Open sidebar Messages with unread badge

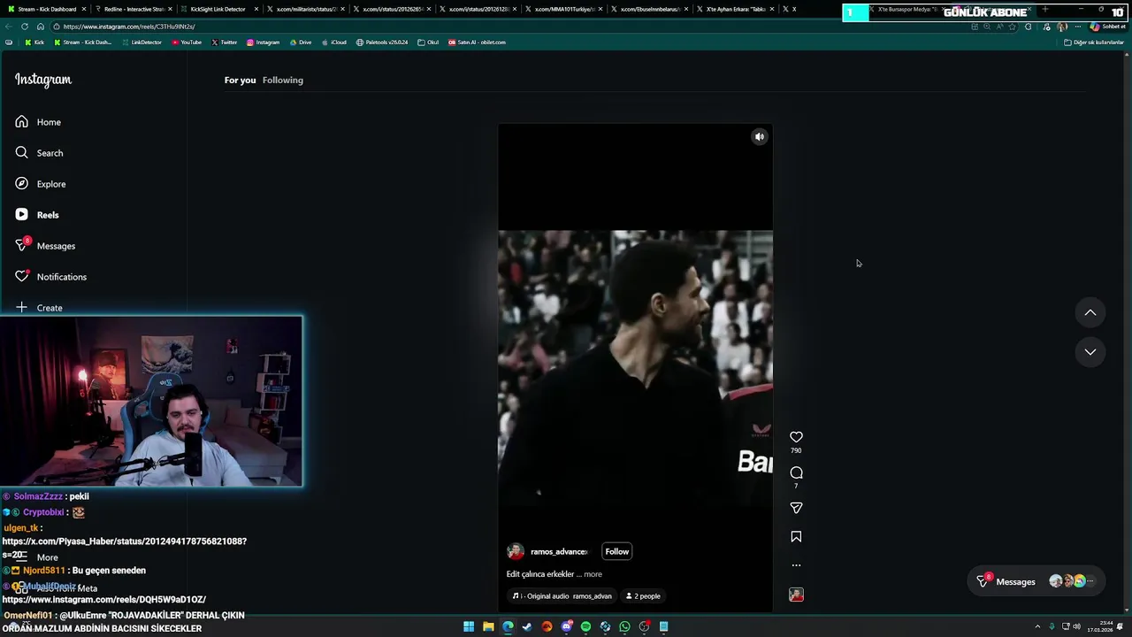pos(45,246)
